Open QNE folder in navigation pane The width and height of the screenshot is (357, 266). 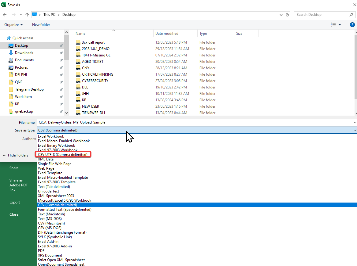coord(19,82)
